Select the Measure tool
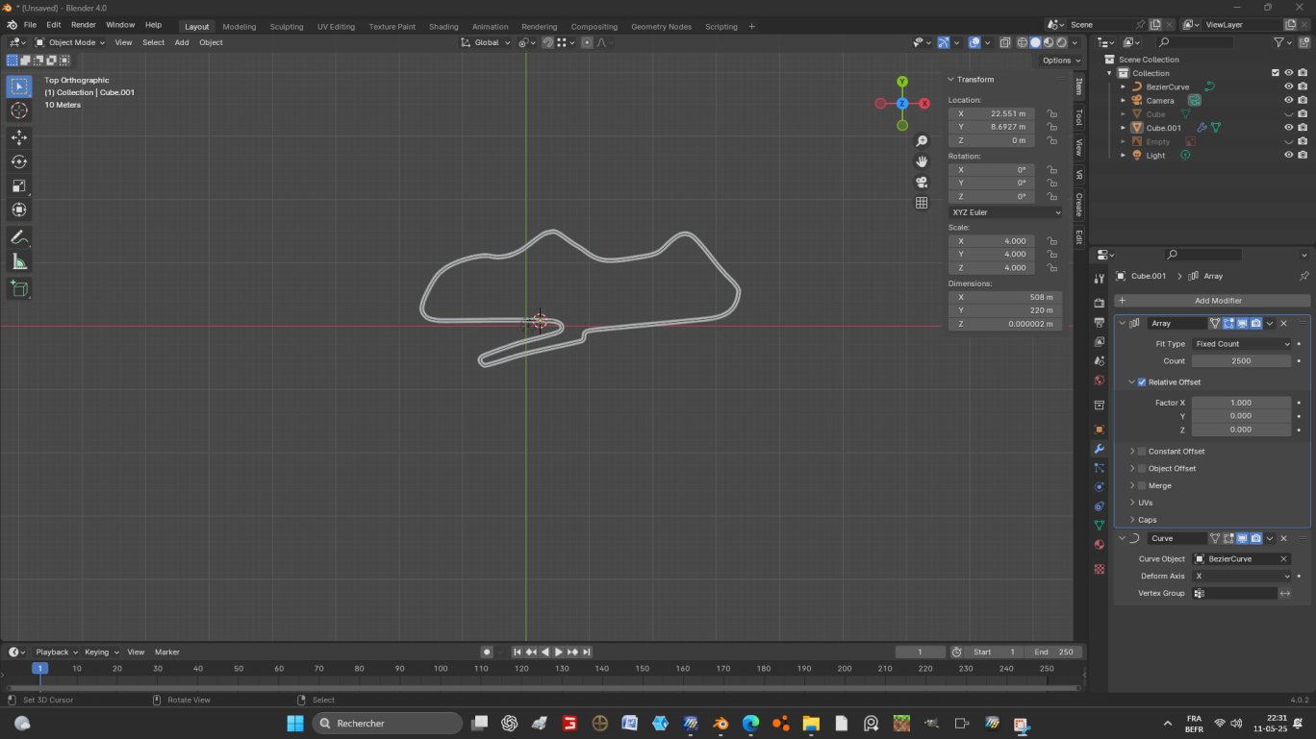The width and height of the screenshot is (1316, 739). point(19,261)
